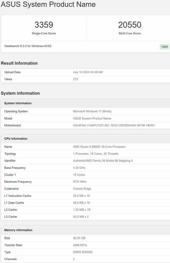
Task: Click the Codename row label
Action: 11,189
